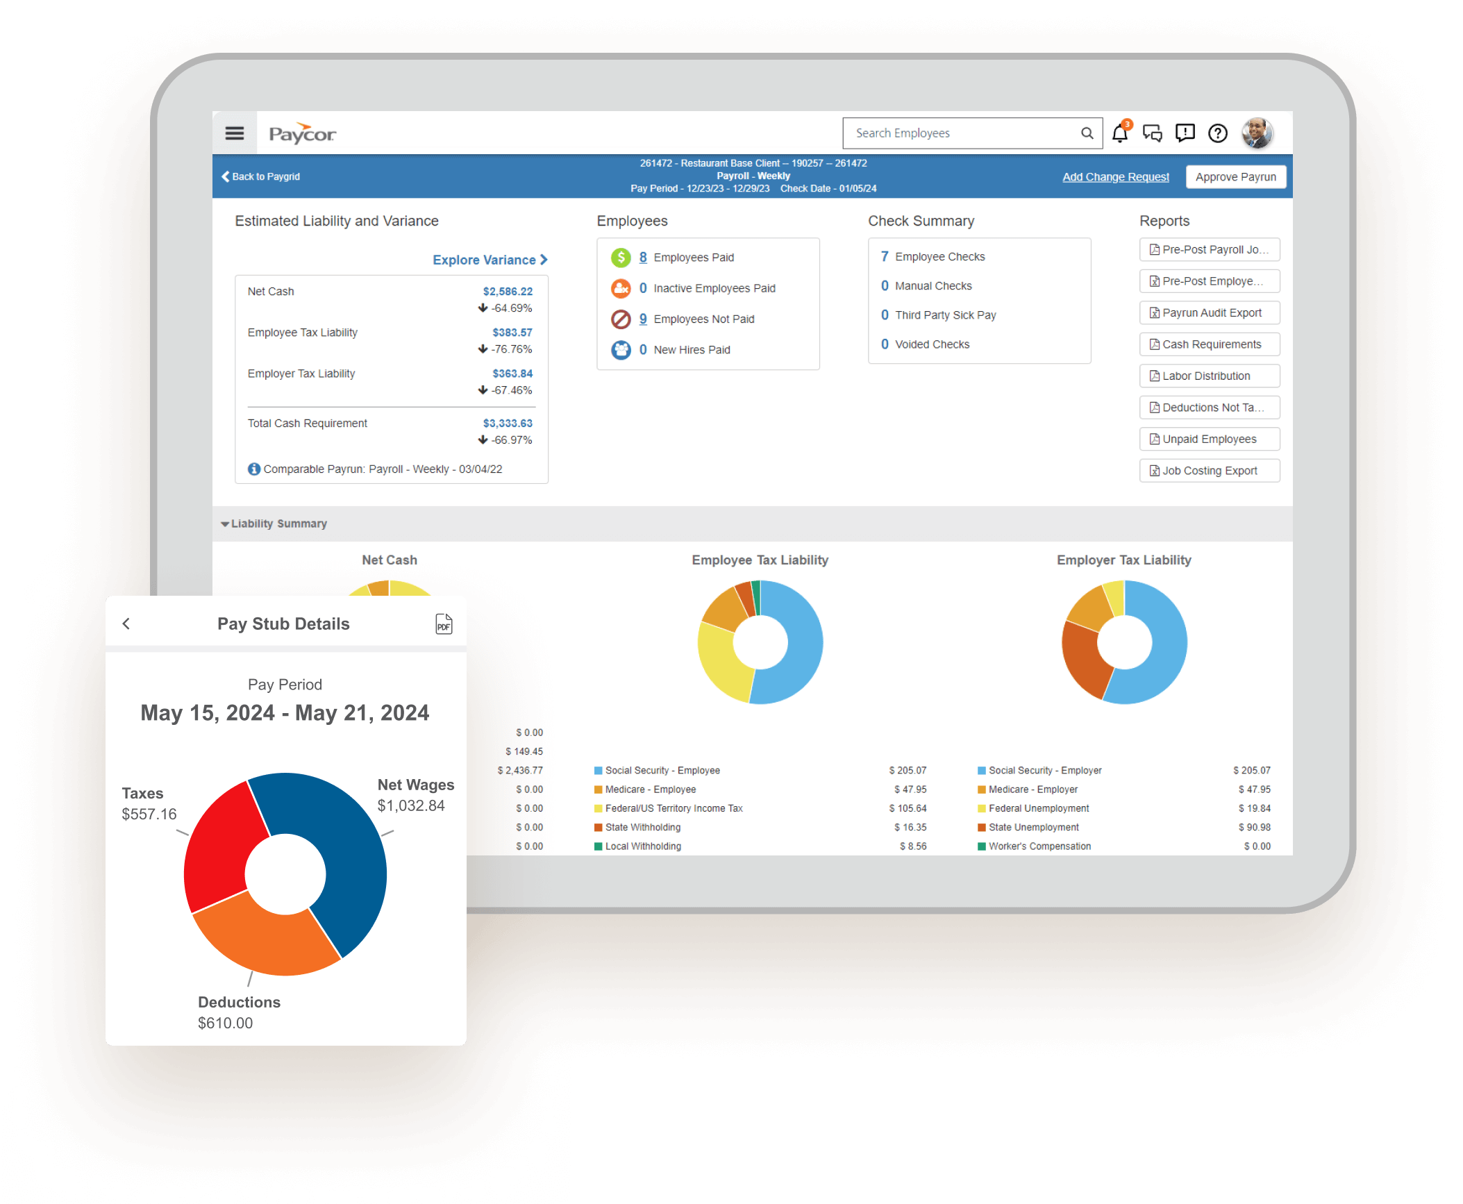Open the notifications bell
Viewport: 1463px width, 1204px height.
click(1120, 133)
